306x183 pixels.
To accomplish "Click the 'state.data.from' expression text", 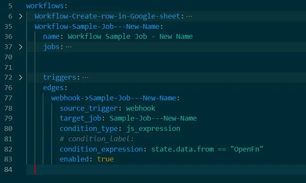I will 182,149.
